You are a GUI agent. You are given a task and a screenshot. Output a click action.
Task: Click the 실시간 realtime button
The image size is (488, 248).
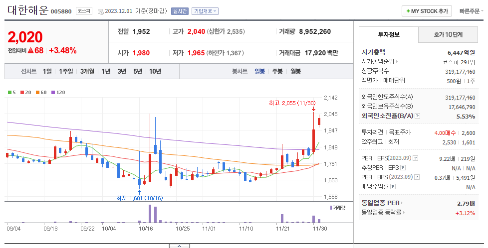180,11
